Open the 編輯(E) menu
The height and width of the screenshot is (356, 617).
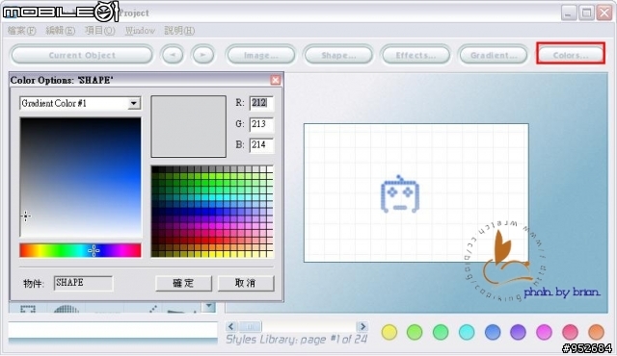pos(60,31)
